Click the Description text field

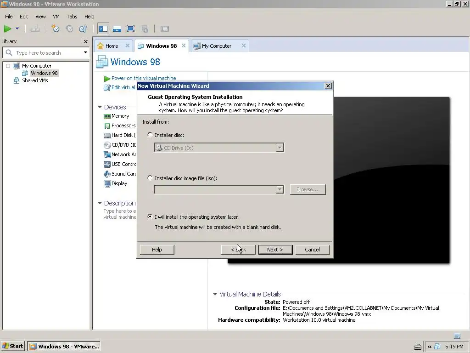pos(120,214)
